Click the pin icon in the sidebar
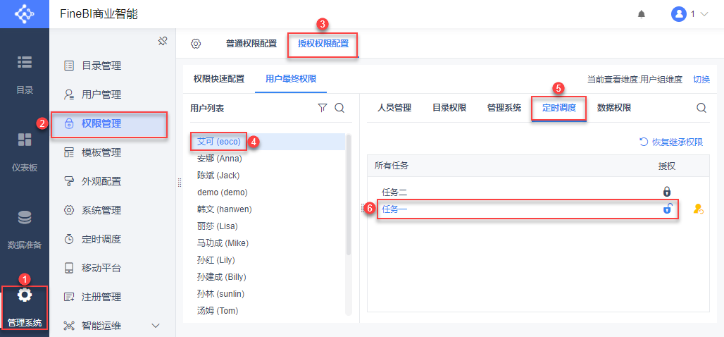Image resolution: width=724 pixels, height=337 pixels. pyautogui.click(x=162, y=41)
